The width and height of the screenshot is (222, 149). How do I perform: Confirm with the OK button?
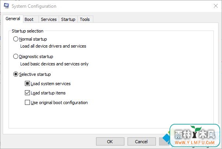(110, 142)
